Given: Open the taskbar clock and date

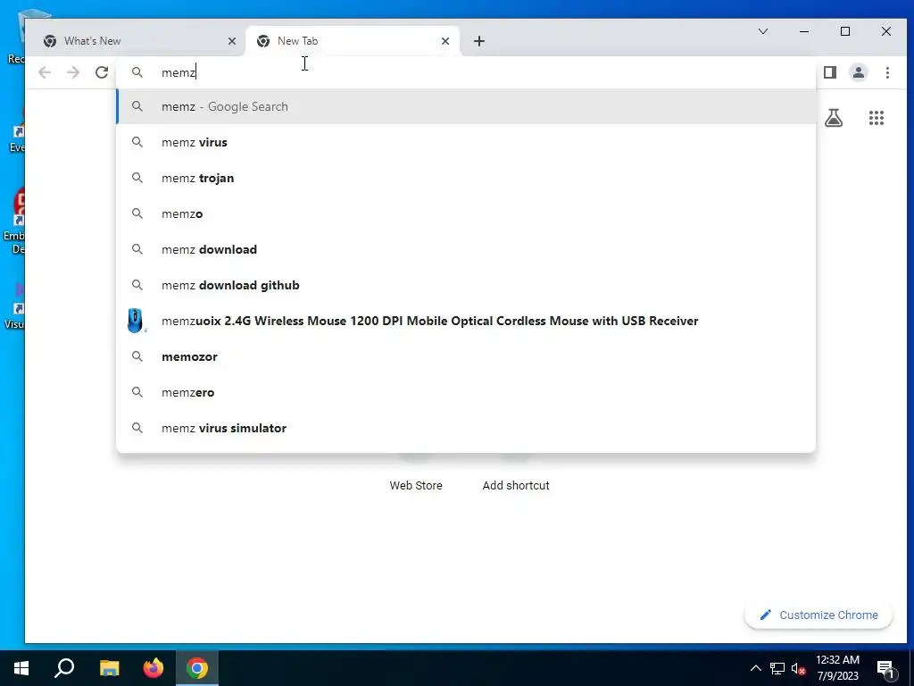Looking at the screenshot, I should click(x=837, y=668).
